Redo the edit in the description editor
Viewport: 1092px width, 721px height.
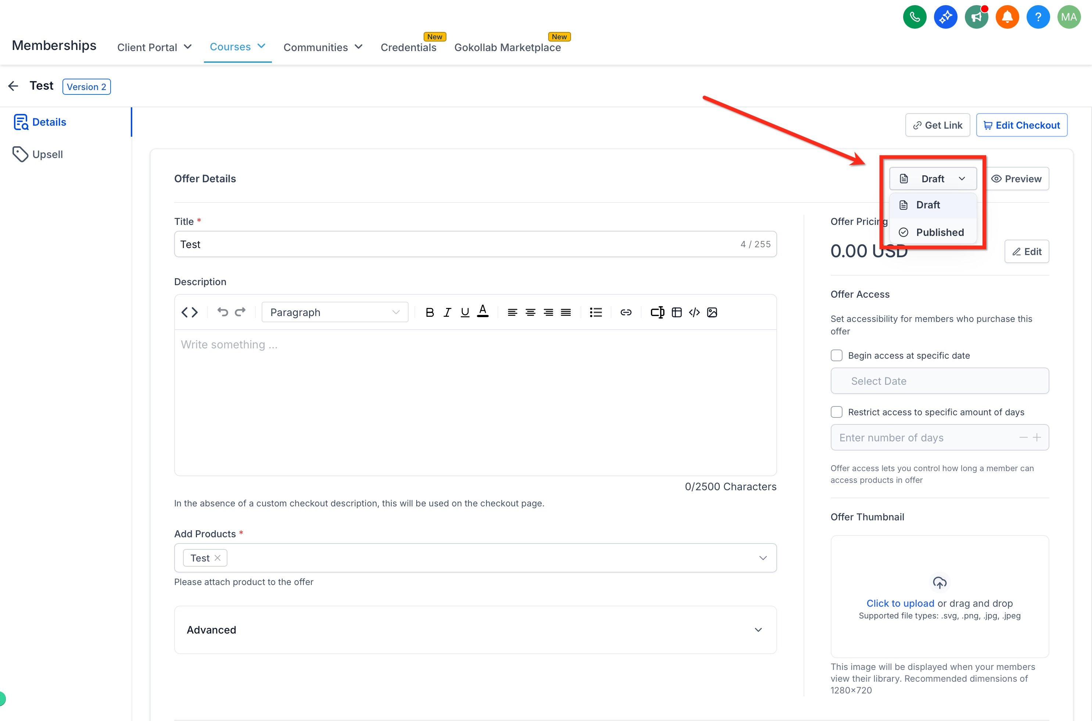[x=240, y=312]
